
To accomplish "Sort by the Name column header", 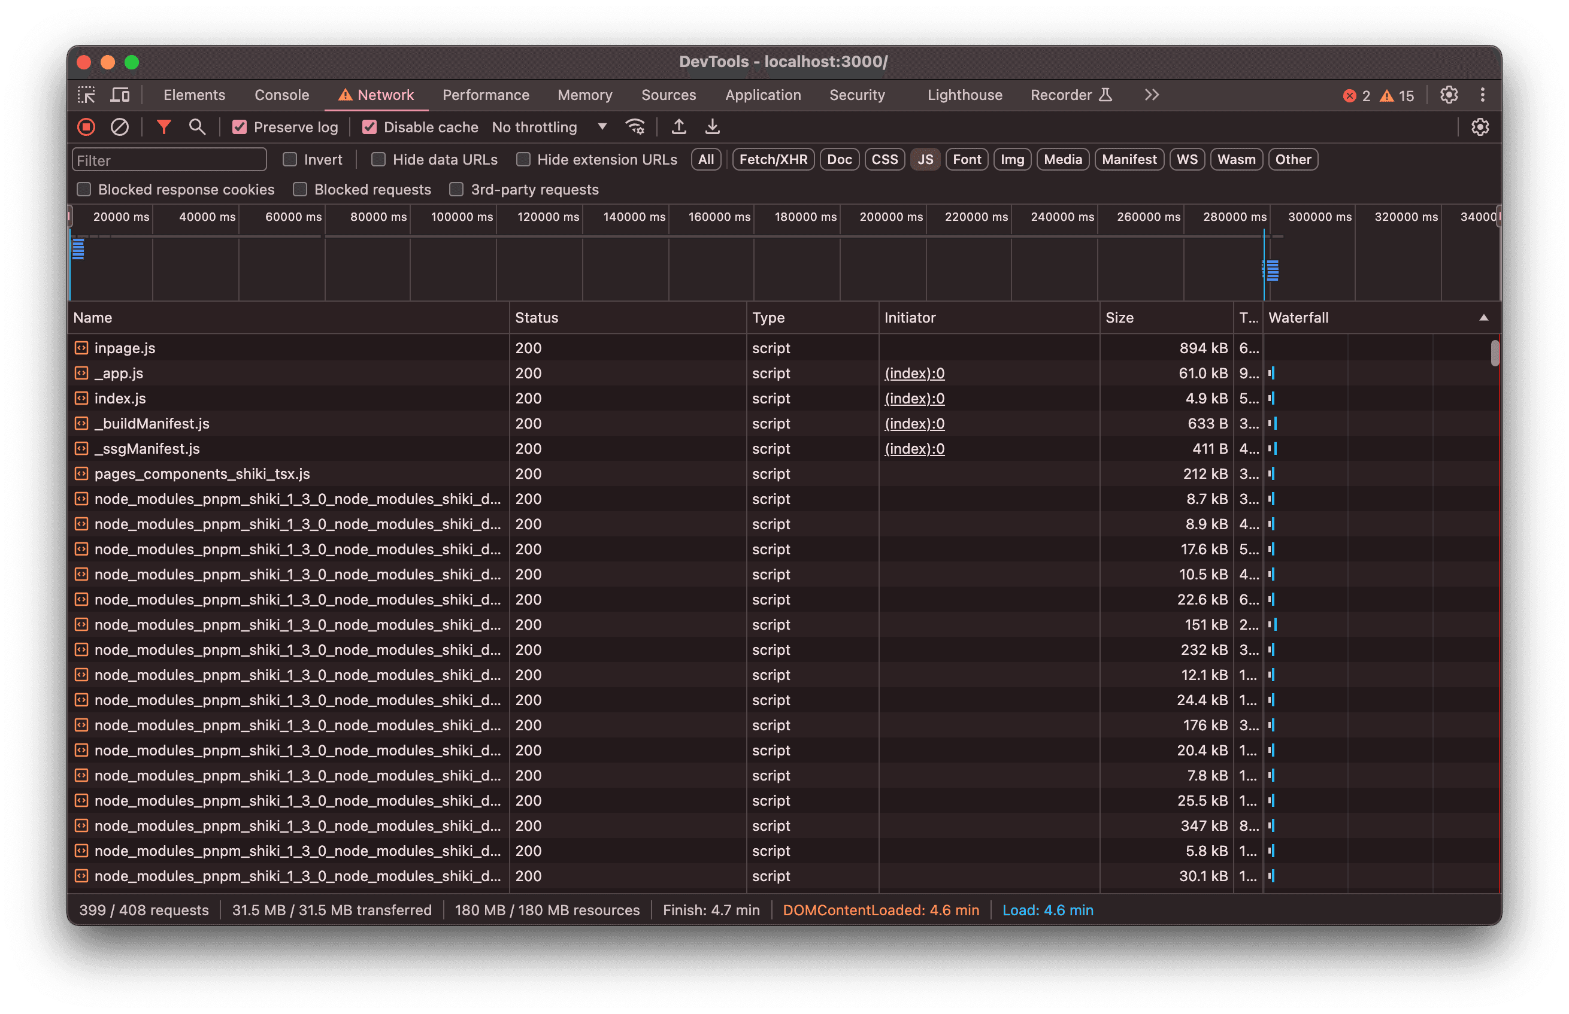I will click(x=289, y=317).
